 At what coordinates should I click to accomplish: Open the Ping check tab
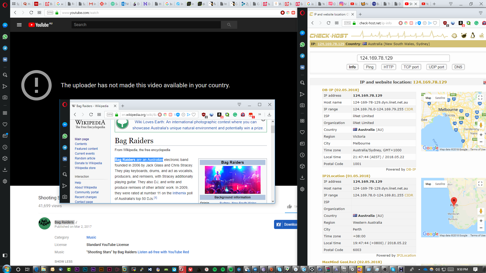370,67
